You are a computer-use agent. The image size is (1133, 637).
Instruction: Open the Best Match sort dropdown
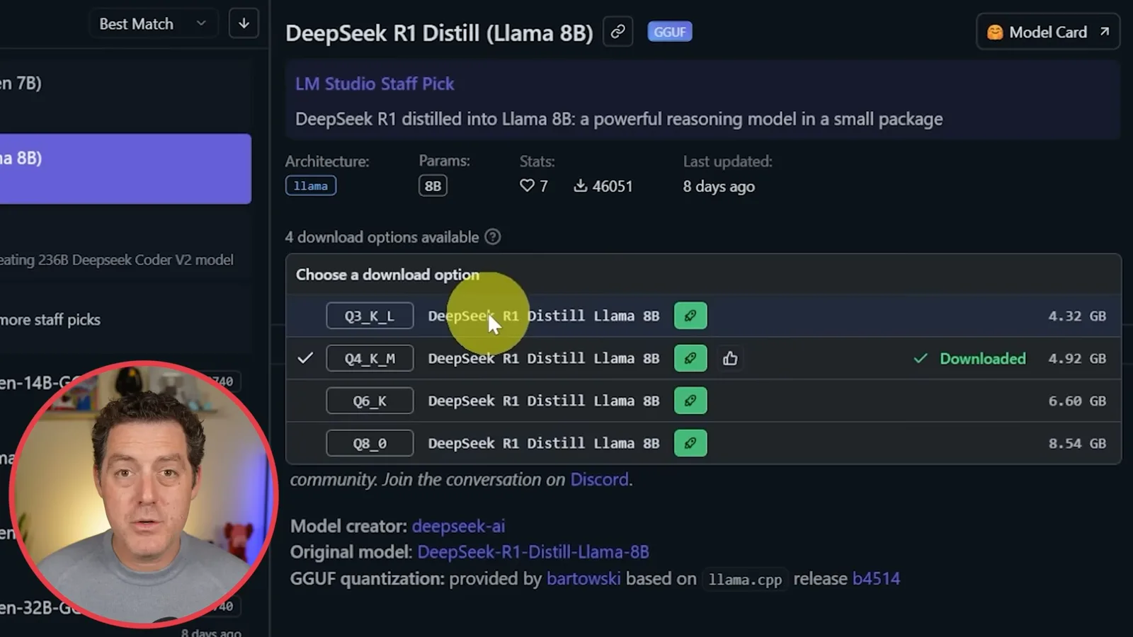(x=153, y=23)
